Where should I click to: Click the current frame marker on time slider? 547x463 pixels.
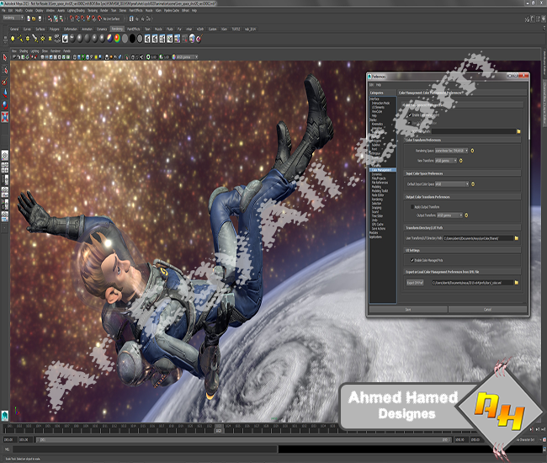coord(219,428)
